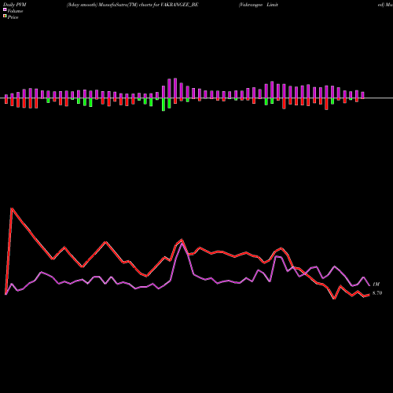The image size is (393, 393).
Task: Select the 'Price' legend label
Action: [x=13, y=17]
